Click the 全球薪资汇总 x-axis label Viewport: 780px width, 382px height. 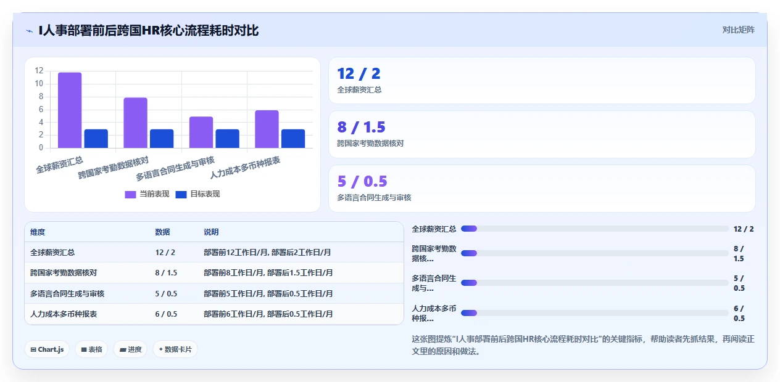pyautogui.click(x=59, y=165)
